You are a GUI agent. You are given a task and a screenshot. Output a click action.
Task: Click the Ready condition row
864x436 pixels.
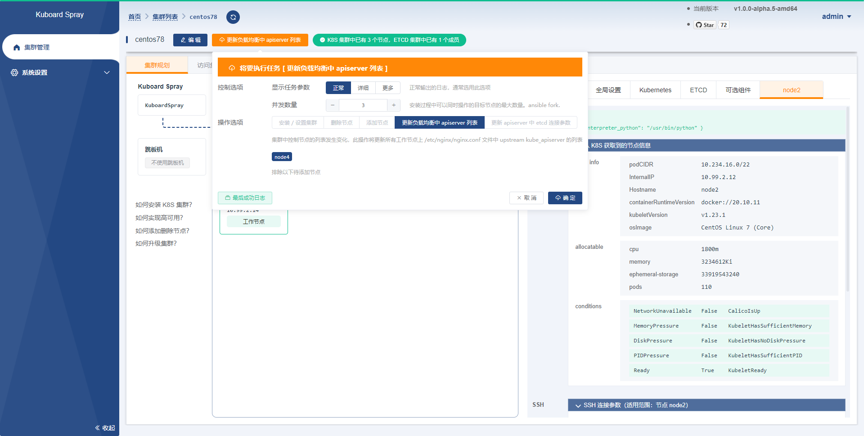729,370
